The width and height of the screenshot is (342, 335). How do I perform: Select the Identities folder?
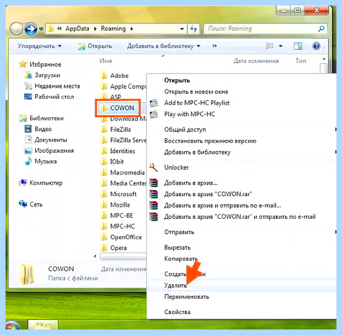tap(118, 151)
